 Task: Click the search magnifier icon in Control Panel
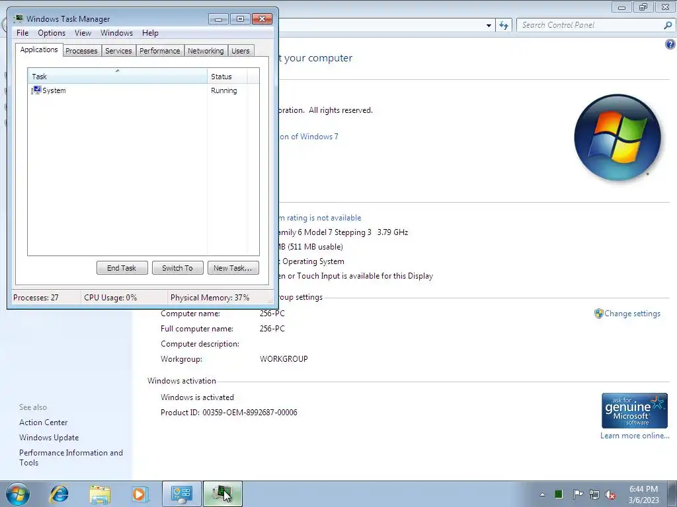tap(668, 25)
